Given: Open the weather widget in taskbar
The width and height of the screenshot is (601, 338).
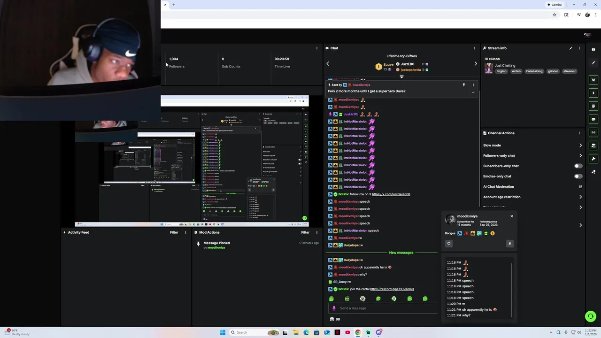Looking at the screenshot, I should [18, 332].
